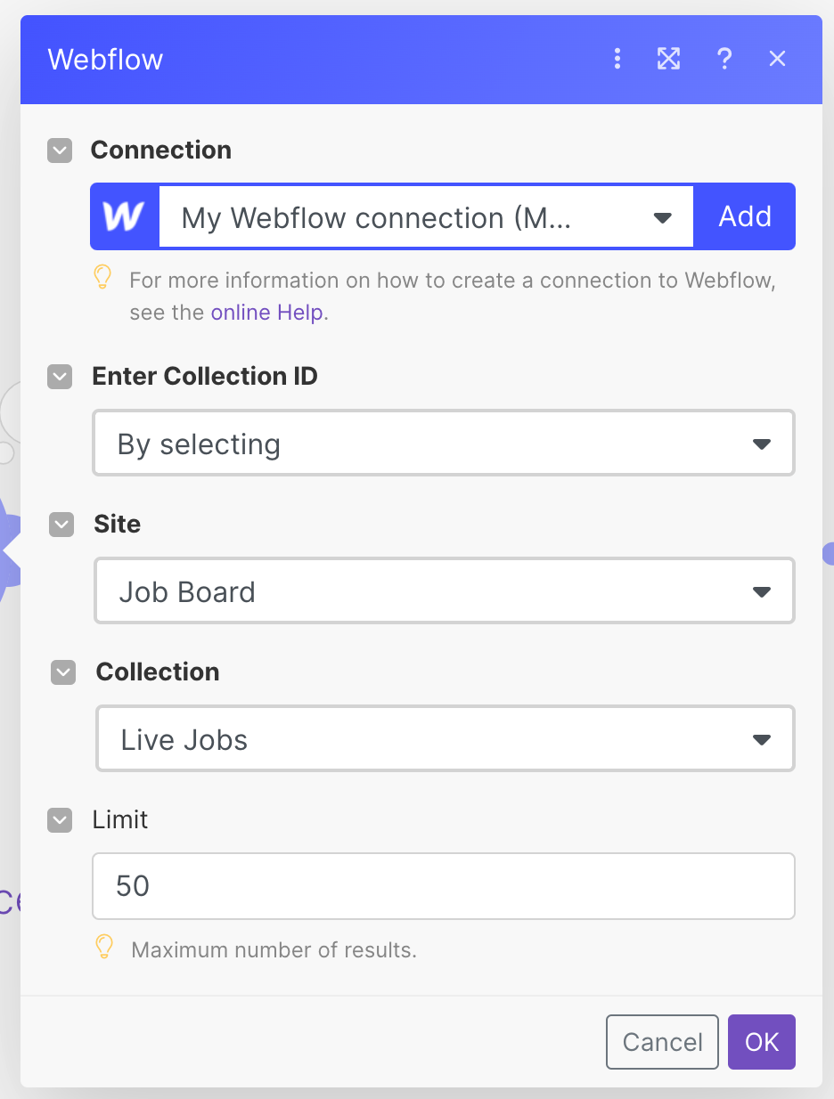Close the Webflow module dialog

coord(777,59)
